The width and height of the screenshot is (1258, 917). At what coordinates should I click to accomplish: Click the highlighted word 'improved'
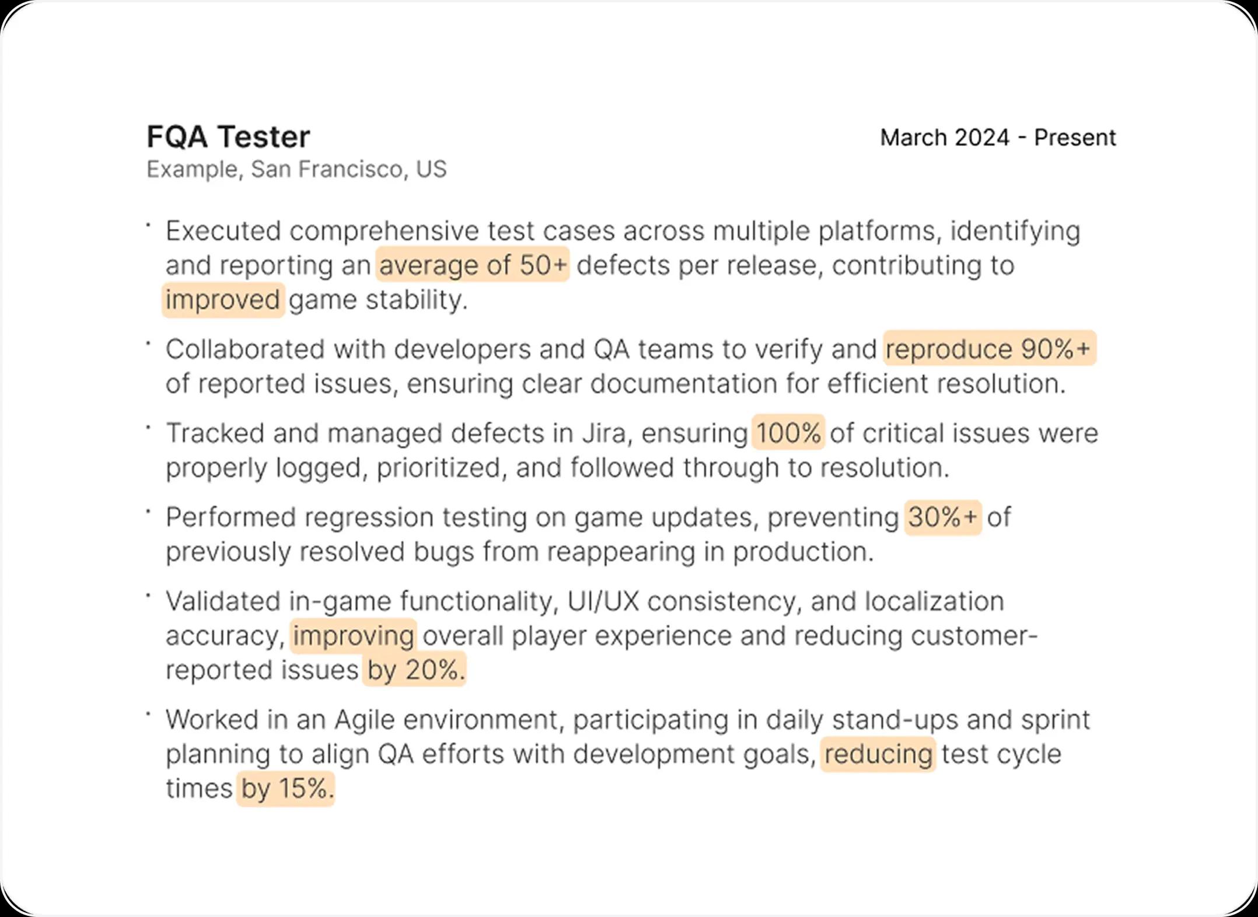point(223,300)
